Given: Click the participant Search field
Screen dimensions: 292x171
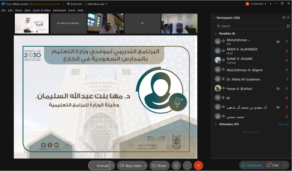Looking at the screenshot, I should tap(249, 26).
